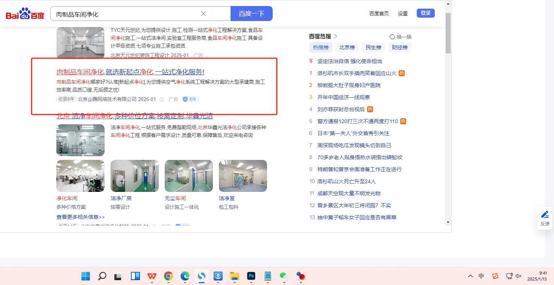Switch to Photoshop on the taskbar
The height and width of the screenshot is (285, 554).
[251, 276]
